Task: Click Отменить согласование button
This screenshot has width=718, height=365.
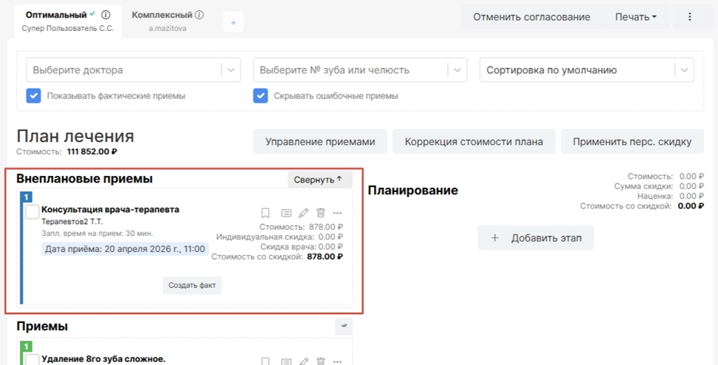Action: click(531, 17)
